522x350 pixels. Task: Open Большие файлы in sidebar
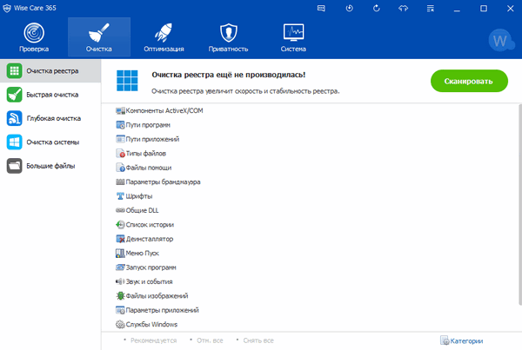tap(50, 165)
